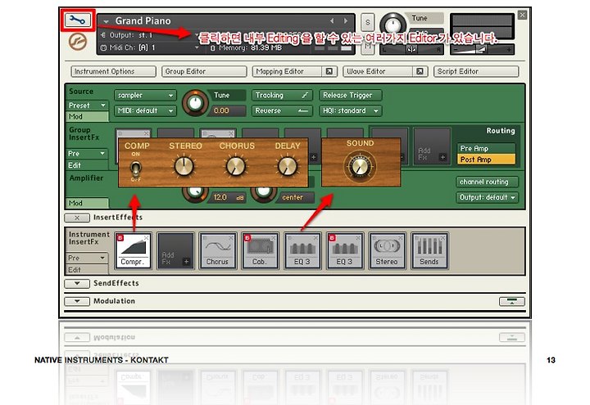The height and width of the screenshot is (405, 590).
Task: Select Pre Amp routing
Action: (486, 148)
